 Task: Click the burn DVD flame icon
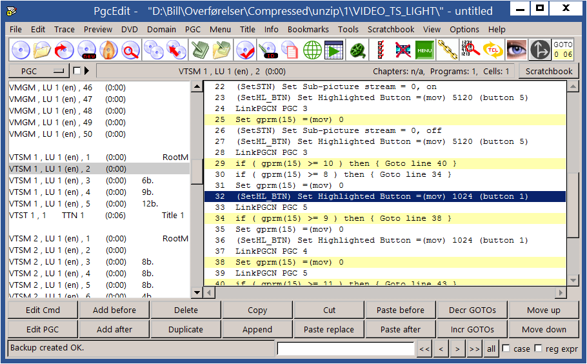[109, 50]
